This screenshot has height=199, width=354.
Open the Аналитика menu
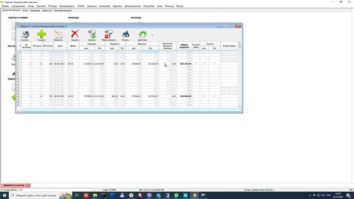(x=105, y=6)
